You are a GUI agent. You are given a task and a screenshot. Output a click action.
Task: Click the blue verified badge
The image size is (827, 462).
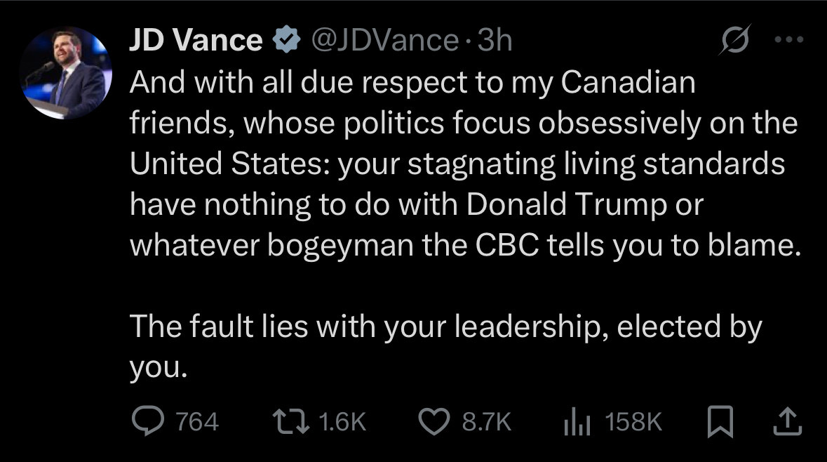coord(285,41)
